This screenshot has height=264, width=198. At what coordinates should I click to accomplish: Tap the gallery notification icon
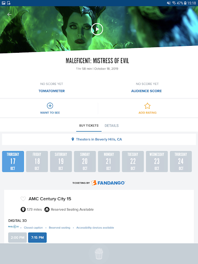[x=4, y=3]
